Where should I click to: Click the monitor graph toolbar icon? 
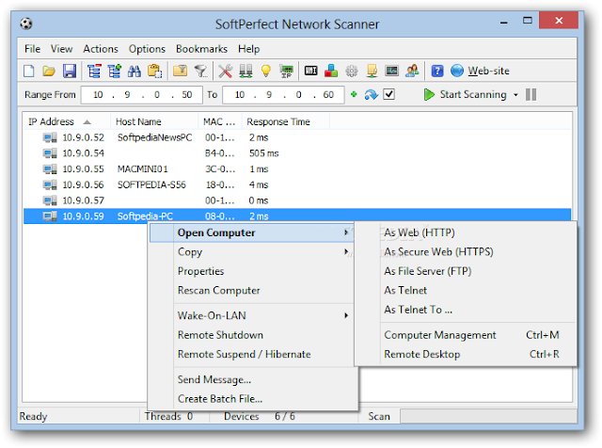click(391, 71)
